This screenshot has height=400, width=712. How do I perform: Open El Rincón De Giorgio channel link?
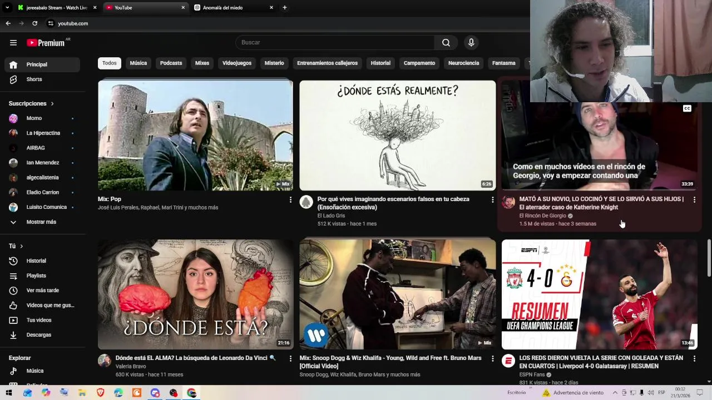click(x=542, y=216)
